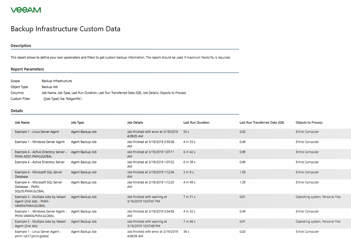Screen dimensions: 351x239
Task: Select the report title Backup Infrastructure Custom Data
Action: [66, 29]
